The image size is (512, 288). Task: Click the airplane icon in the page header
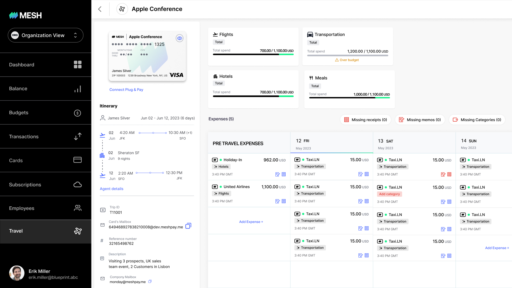pos(122,9)
